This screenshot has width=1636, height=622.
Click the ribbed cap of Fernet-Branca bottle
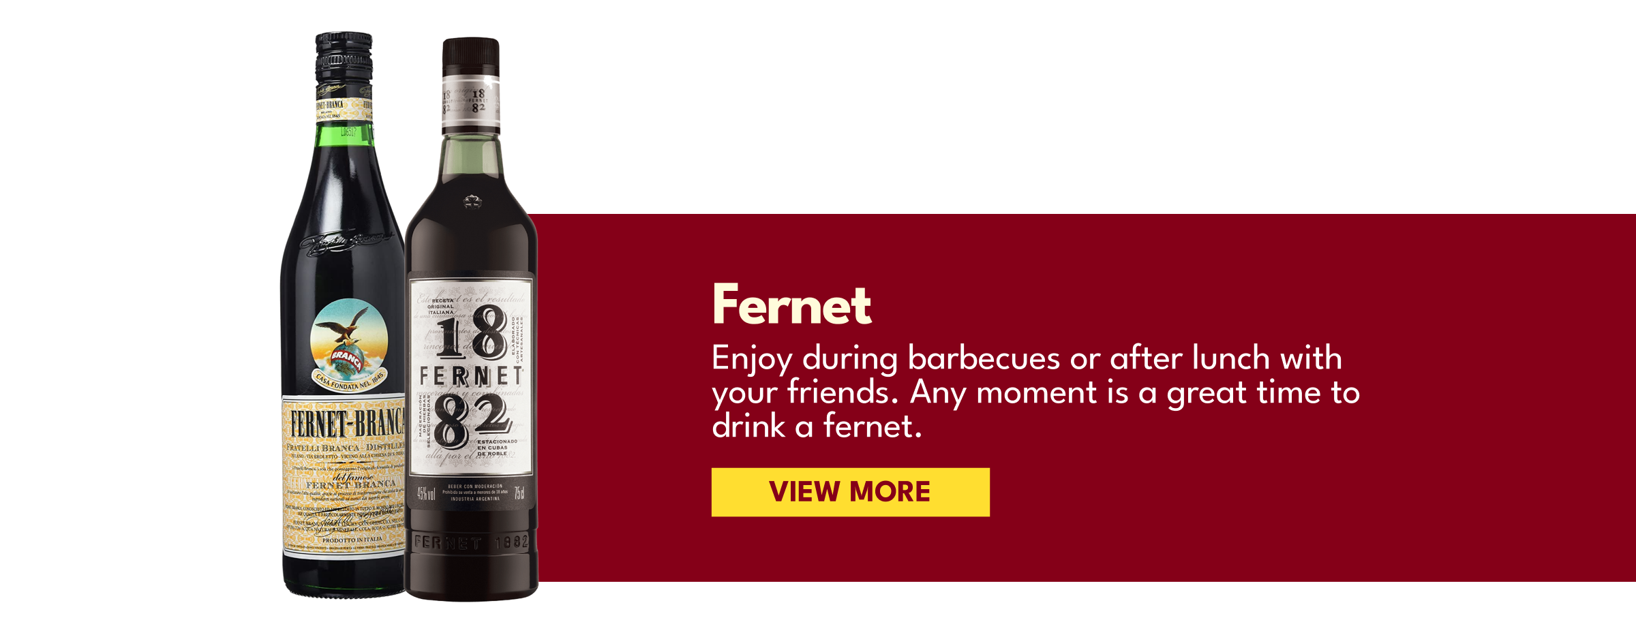(344, 59)
